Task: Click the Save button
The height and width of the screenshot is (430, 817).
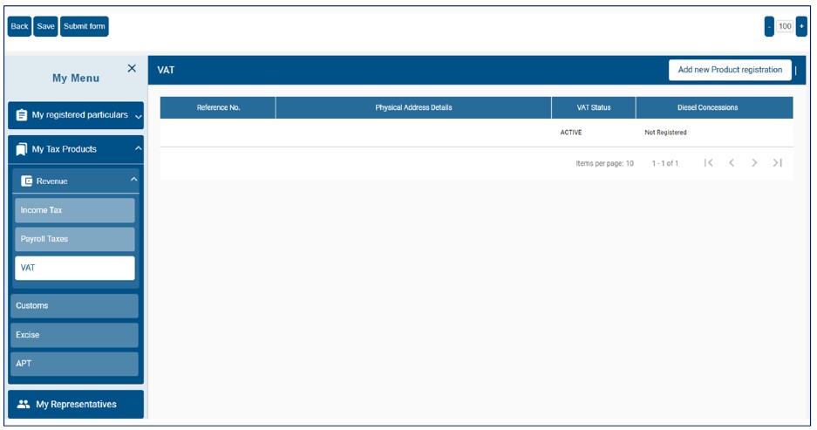Action: pos(45,26)
